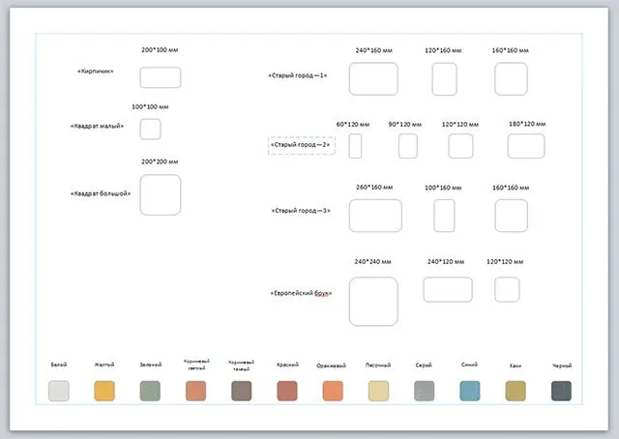Viewport: 619px width, 439px height.
Task: Click the «Кирпичик» label
Action: 96,72
